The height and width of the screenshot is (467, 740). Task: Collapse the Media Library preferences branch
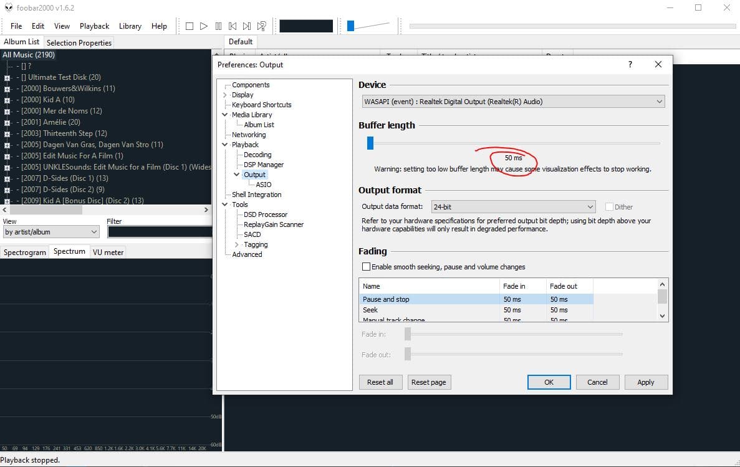[225, 115]
